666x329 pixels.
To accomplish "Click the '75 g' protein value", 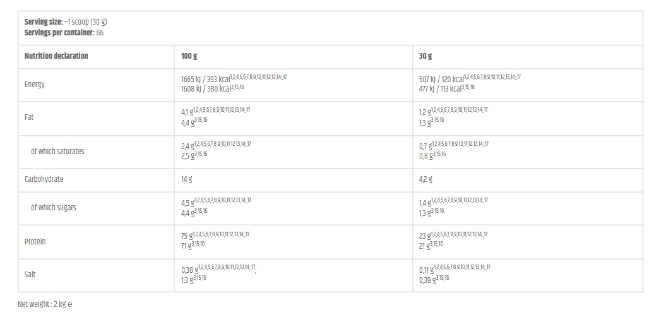I will click(x=187, y=236).
